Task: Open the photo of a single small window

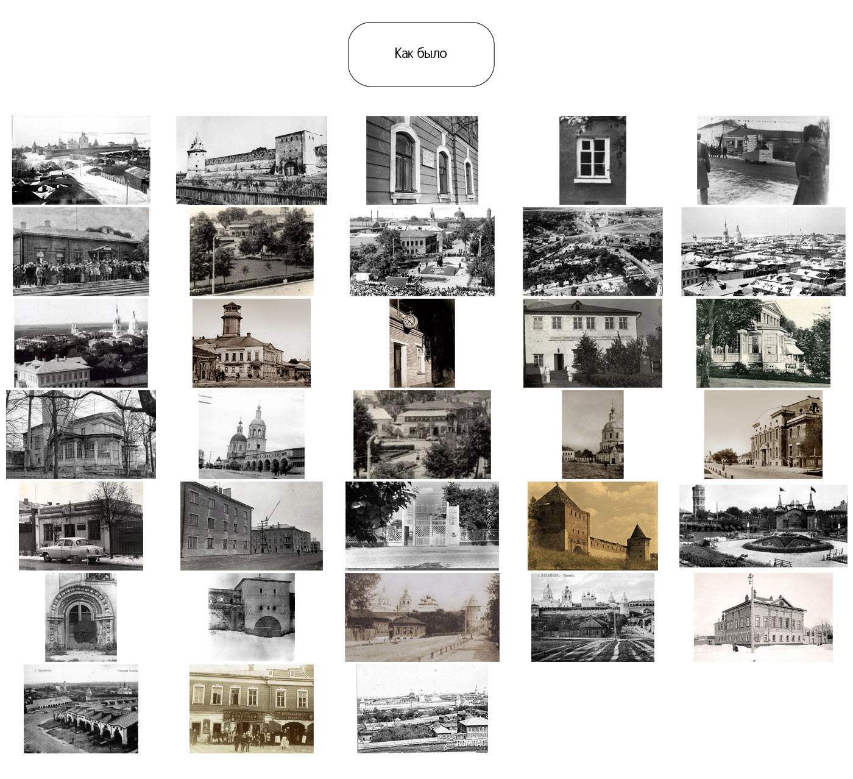Action: [x=592, y=160]
